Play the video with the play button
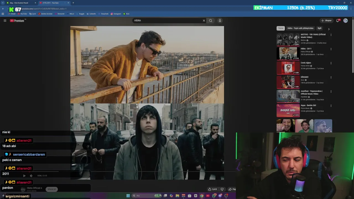This screenshot has width=354, height=199. pos(24,176)
